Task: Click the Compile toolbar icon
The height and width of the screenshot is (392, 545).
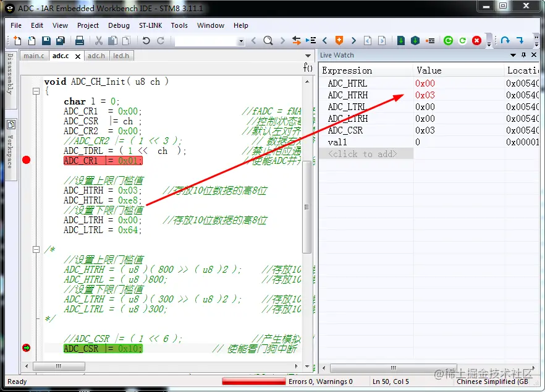Action: (x=401, y=41)
